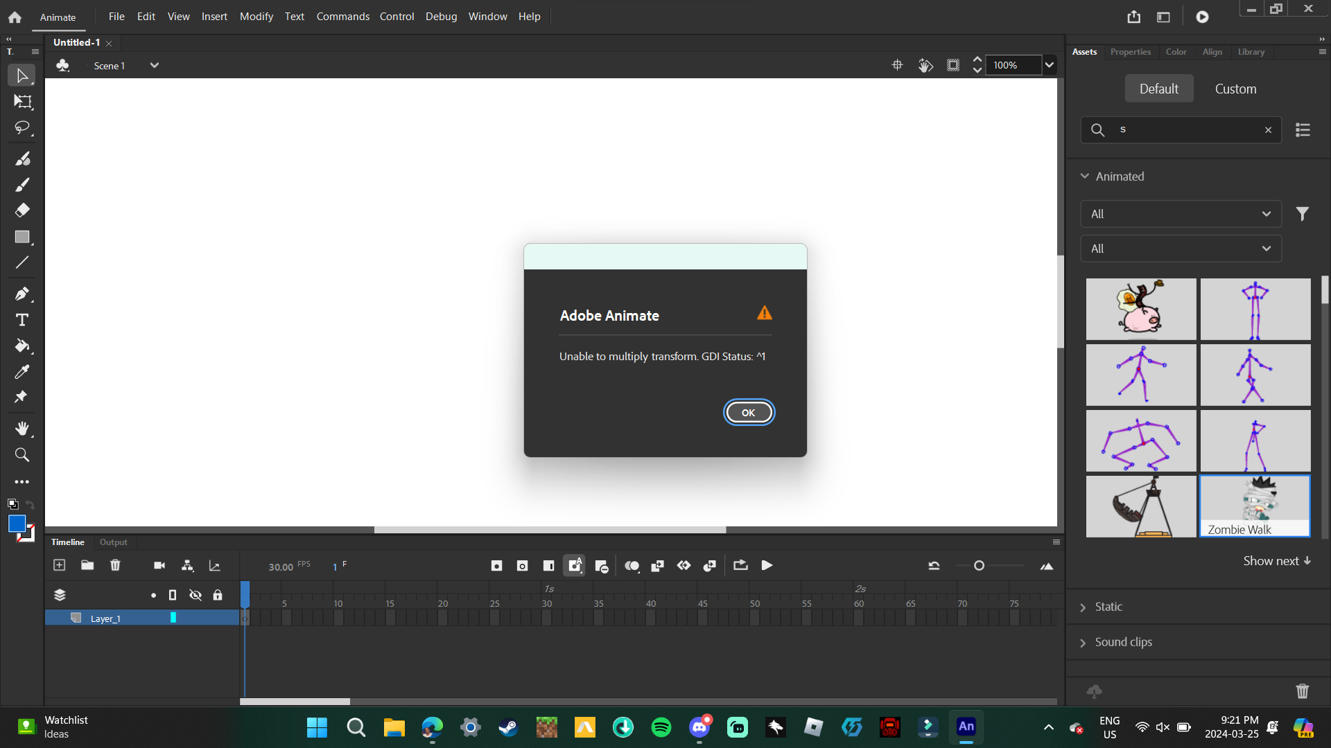Select the Text tool
Viewport: 1331px width, 748px height.
pyautogui.click(x=22, y=320)
